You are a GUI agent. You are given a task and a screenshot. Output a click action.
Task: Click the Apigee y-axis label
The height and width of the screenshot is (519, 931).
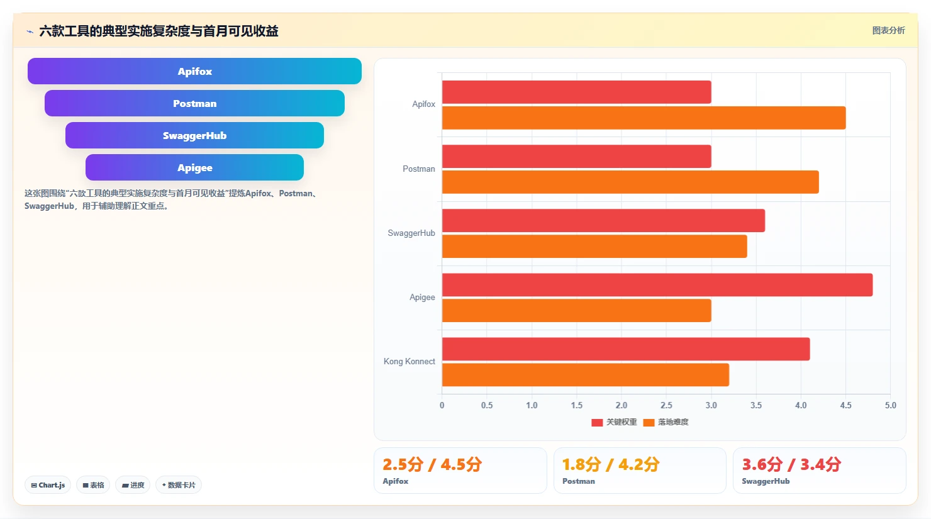(x=422, y=297)
